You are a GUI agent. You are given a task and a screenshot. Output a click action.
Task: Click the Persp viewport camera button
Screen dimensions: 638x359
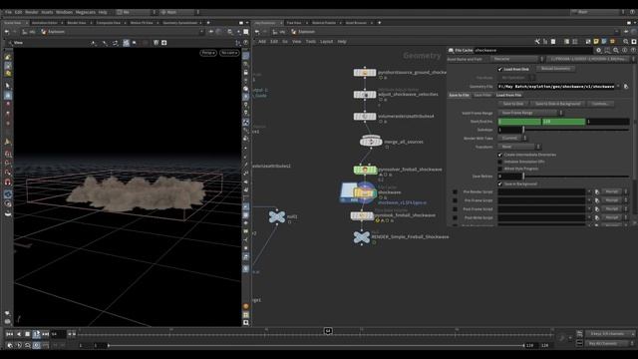[208, 53]
